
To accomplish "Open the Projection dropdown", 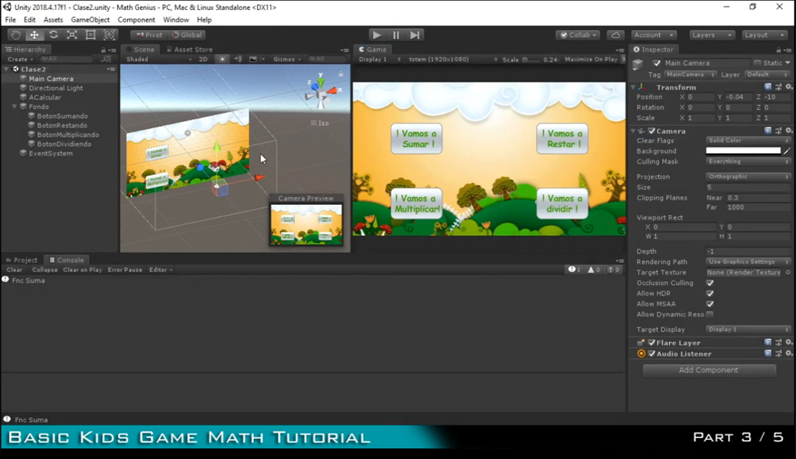I will (x=748, y=177).
